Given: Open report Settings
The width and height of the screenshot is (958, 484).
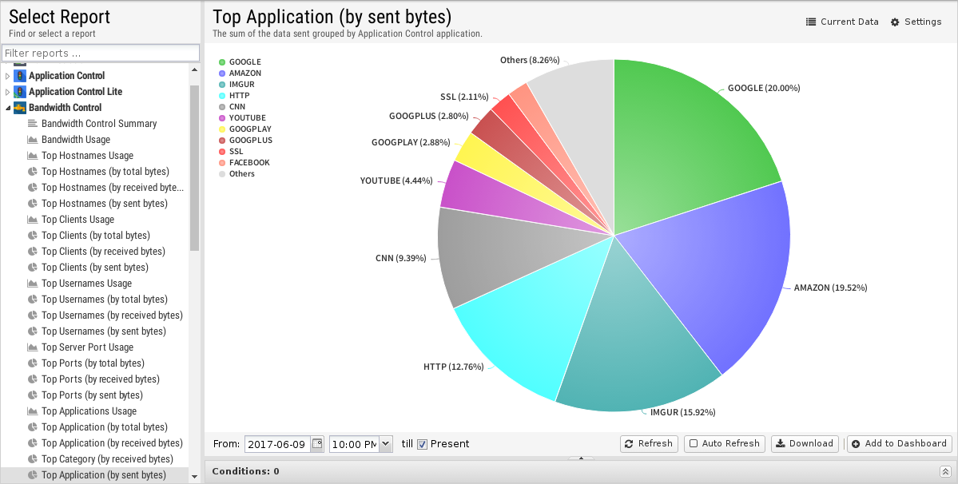Looking at the screenshot, I should click(x=916, y=22).
